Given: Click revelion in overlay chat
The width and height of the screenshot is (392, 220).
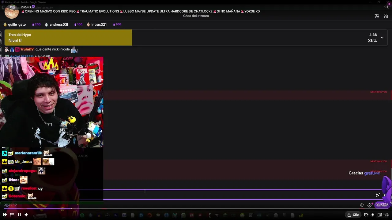Looking at the screenshot, I should click(29, 189).
